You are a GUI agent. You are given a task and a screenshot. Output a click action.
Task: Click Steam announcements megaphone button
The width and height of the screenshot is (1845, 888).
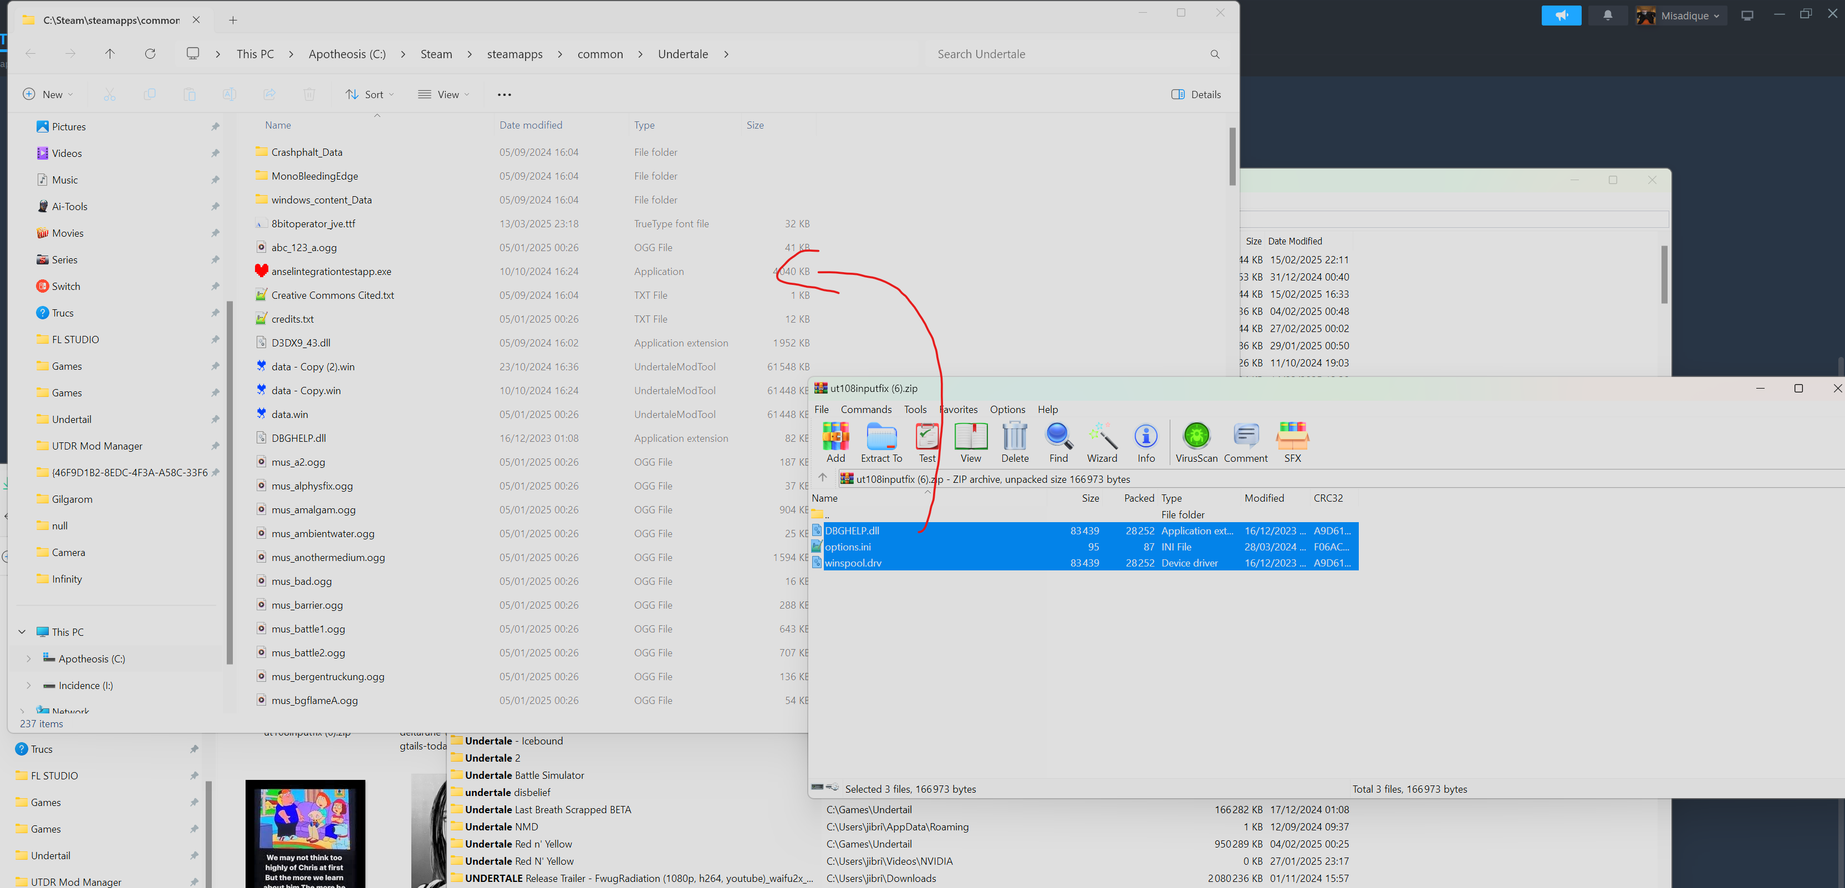click(1561, 15)
